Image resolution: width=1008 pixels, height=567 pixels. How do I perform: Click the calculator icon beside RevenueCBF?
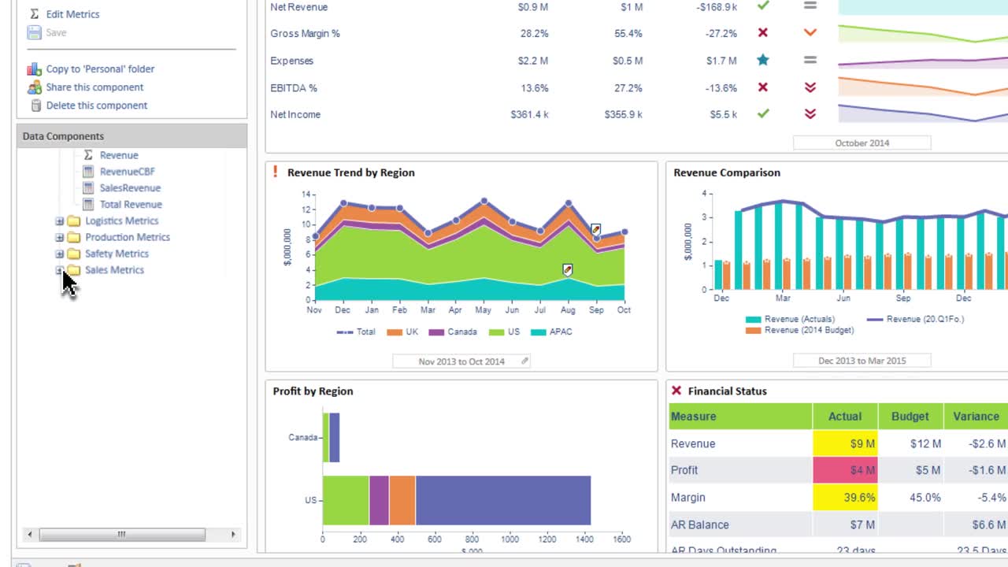(88, 172)
